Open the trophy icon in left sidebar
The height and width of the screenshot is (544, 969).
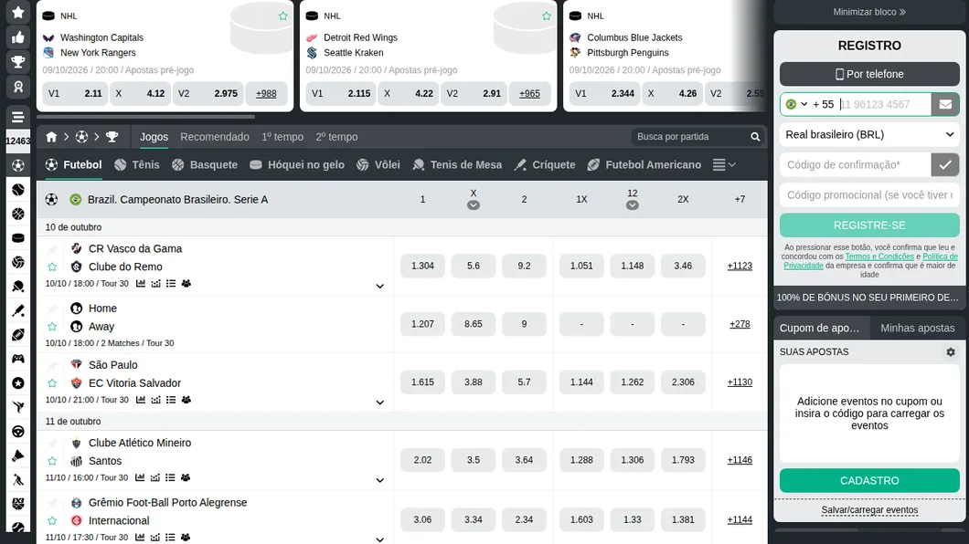click(18, 62)
